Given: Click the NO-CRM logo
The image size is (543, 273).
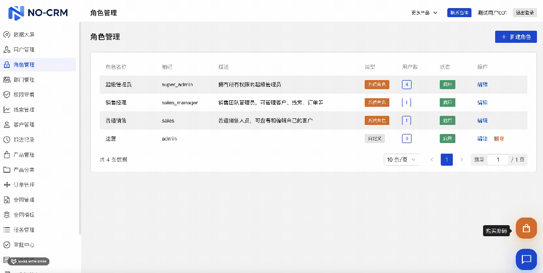Looking at the screenshot, I should 38,13.
